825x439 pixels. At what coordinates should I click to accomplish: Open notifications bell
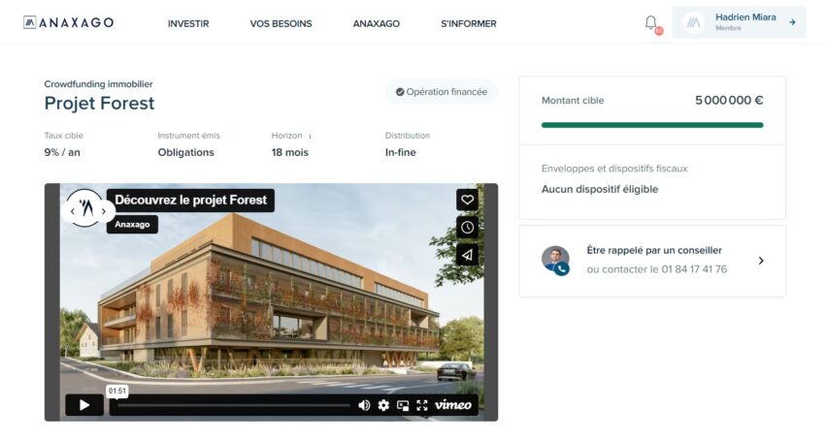(651, 23)
